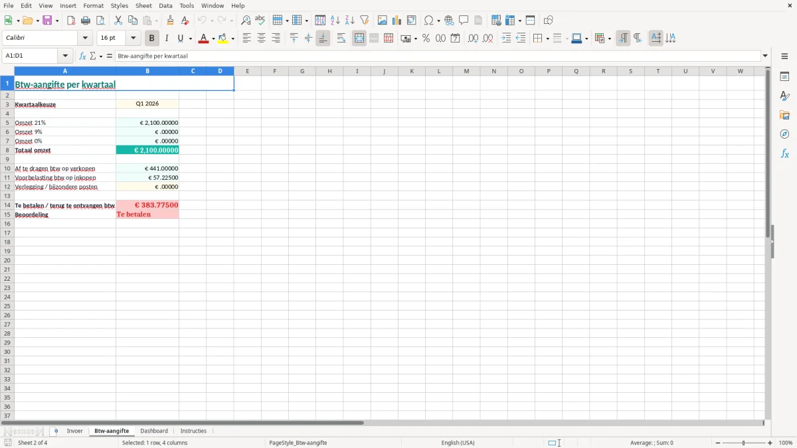Click Insert Comment icon
This screenshot has width=797, height=448.
[x=464, y=21]
